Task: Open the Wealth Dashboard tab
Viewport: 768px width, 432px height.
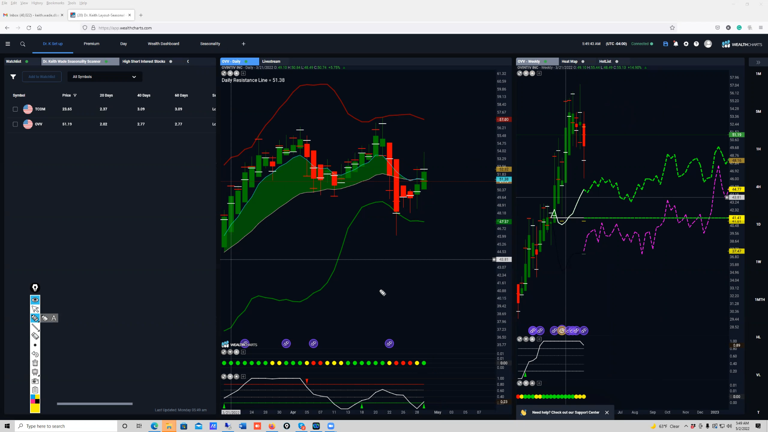Action: point(164,44)
